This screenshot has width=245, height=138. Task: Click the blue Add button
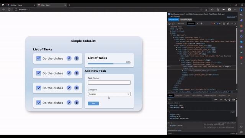93,103
